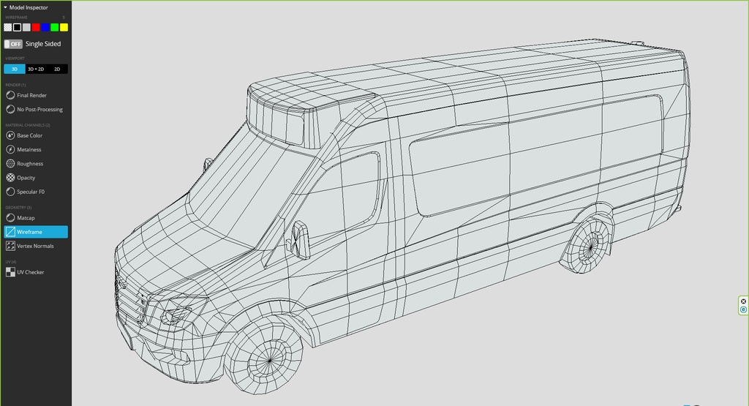Select the 3D viewport tab
Image resolution: width=749 pixels, height=406 pixels.
[14, 69]
